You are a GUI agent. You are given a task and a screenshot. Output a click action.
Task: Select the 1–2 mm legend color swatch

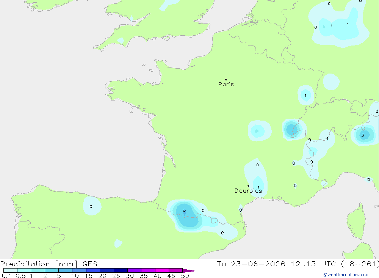coord(38,270)
